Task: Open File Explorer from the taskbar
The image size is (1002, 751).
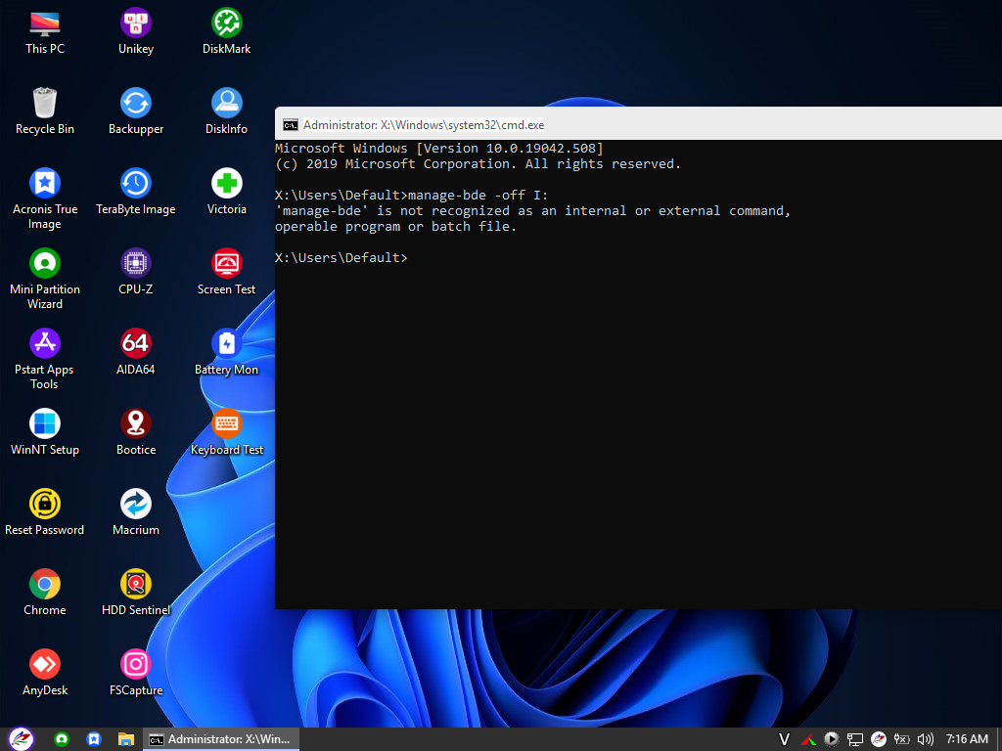Action: [126, 739]
